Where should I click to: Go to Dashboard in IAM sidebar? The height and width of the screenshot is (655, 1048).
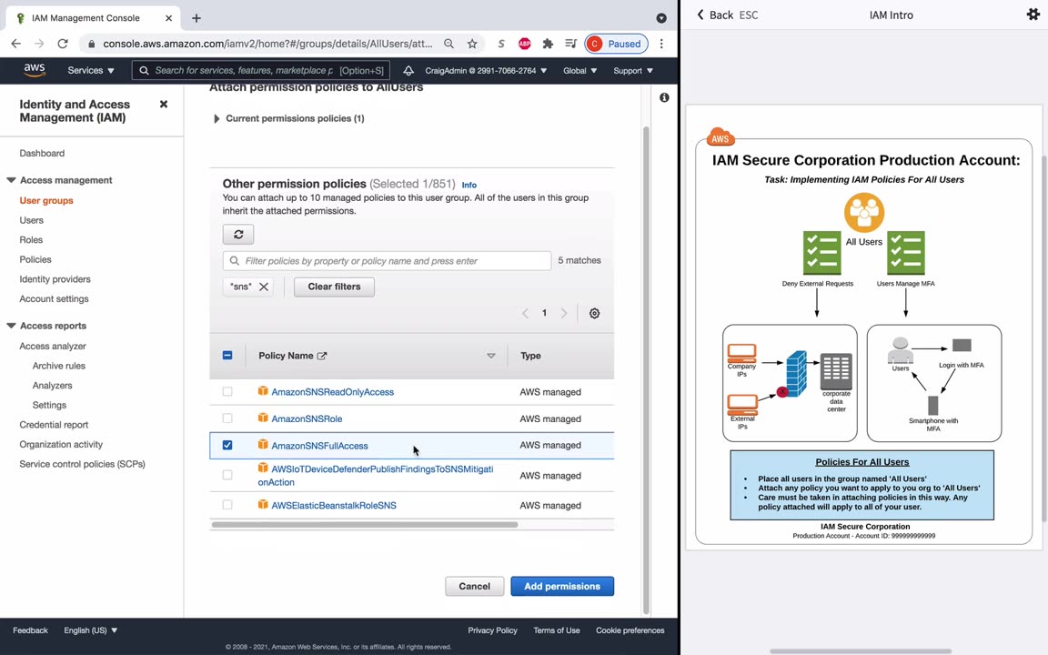(42, 153)
